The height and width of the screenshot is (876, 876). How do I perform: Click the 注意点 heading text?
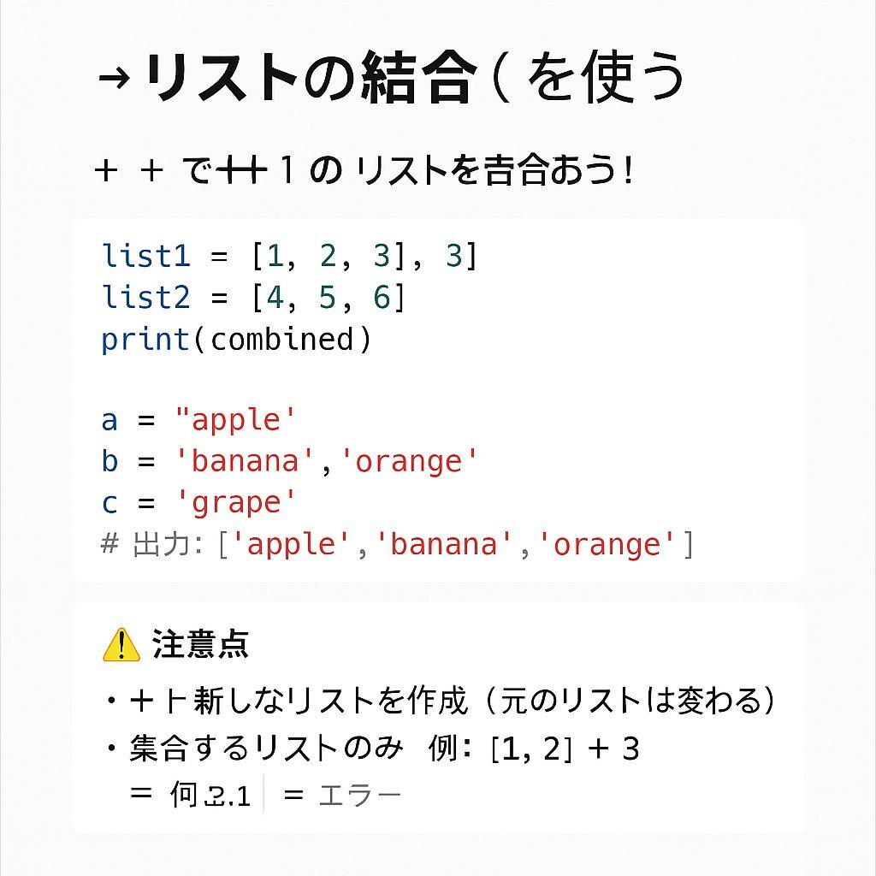click(x=200, y=644)
